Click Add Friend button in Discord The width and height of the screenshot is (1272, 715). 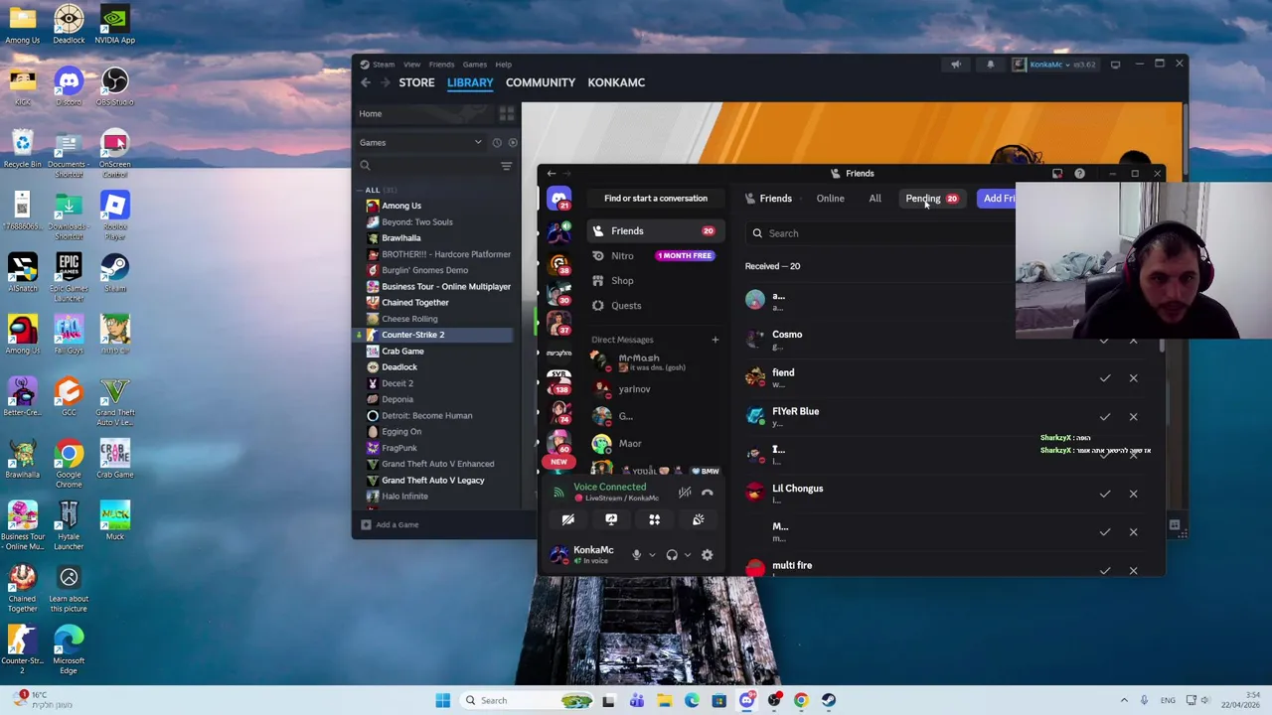(997, 199)
